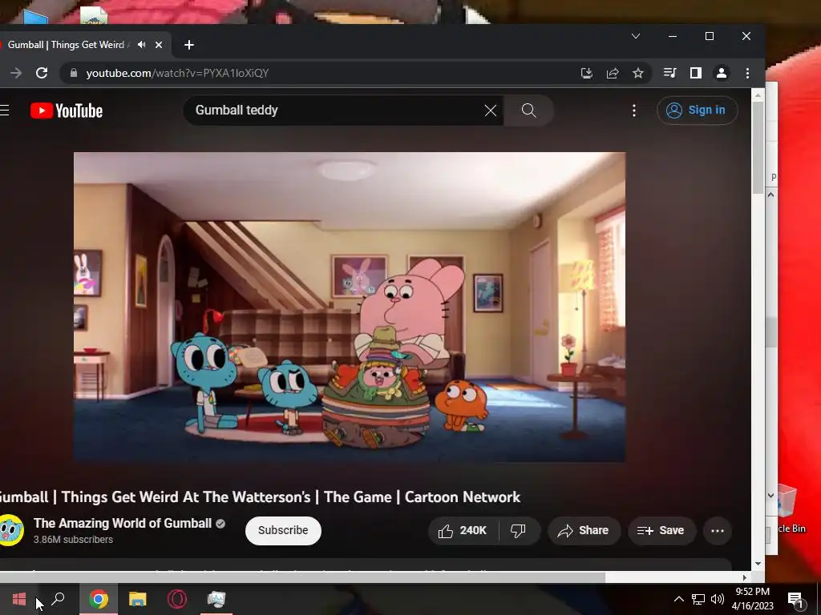Click Chrome in the taskbar

[x=99, y=599]
